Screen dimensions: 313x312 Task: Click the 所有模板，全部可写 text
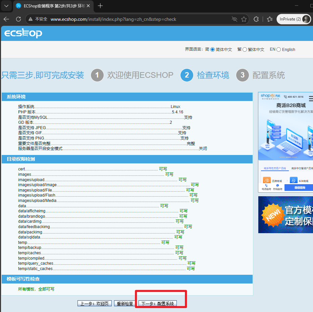[x=36, y=289]
